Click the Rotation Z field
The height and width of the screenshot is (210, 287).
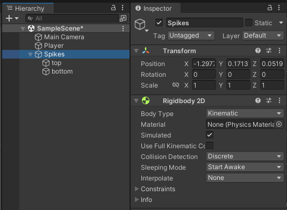point(272,75)
